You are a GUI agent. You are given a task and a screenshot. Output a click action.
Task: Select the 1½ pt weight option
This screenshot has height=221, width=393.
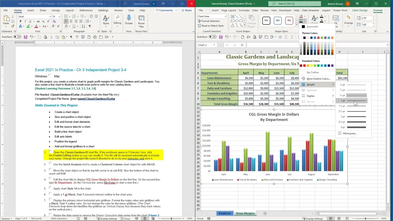pos(353,106)
